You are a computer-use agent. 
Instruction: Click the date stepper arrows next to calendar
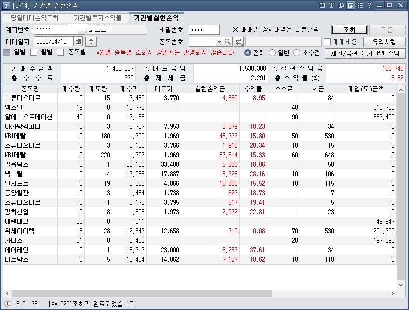[x=91, y=42]
